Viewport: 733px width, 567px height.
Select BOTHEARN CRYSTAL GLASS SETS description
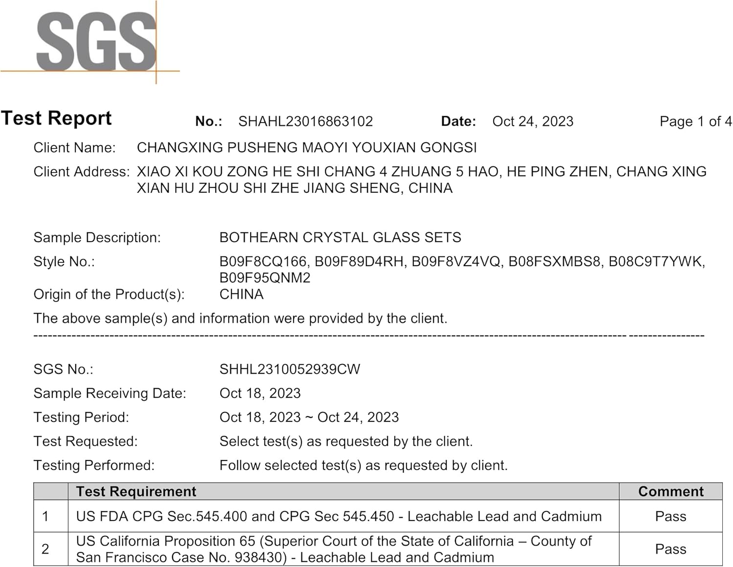[340, 237]
